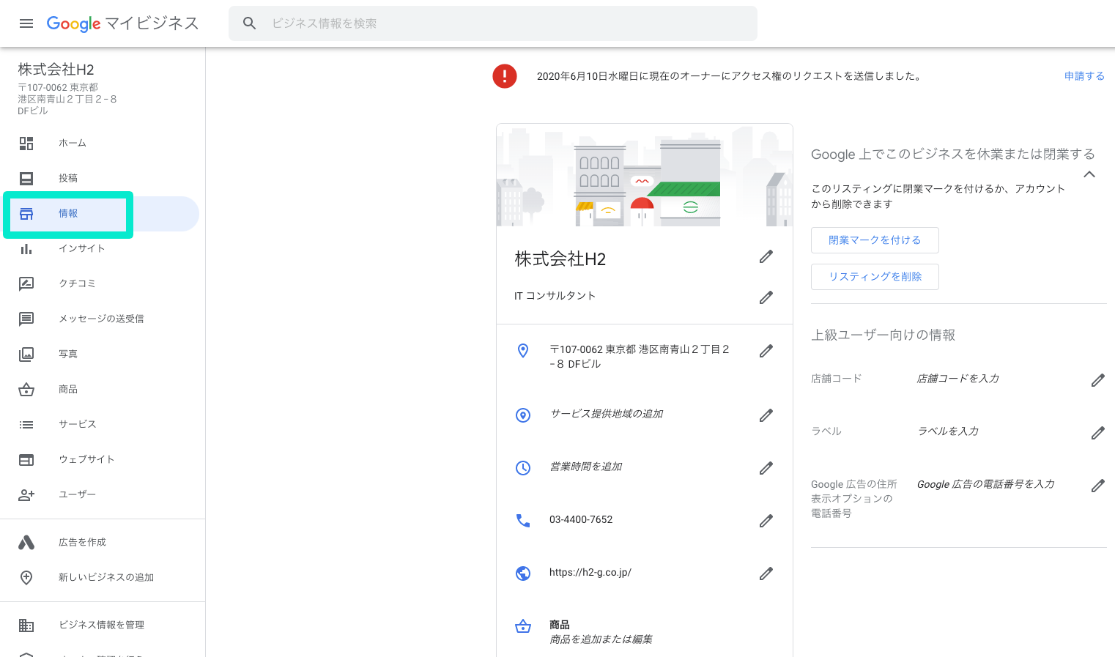Image resolution: width=1115 pixels, height=657 pixels.
Task: Click the 新しいビジネスの追加 pin icon
Action: tap(26, 577)
